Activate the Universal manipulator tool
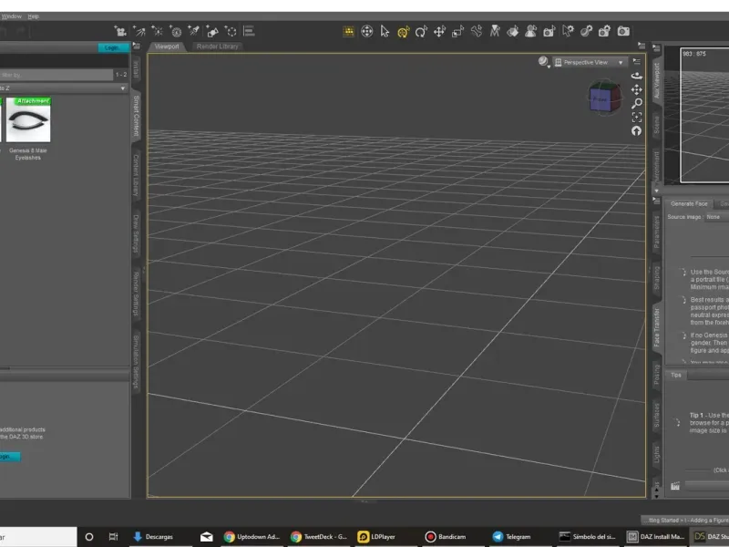 tap(403, 31)
